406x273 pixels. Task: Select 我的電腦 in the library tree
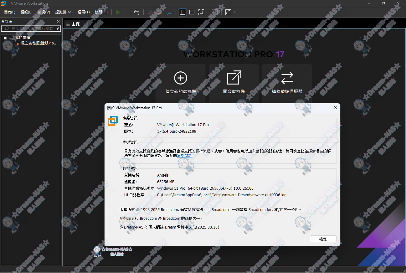23,38
